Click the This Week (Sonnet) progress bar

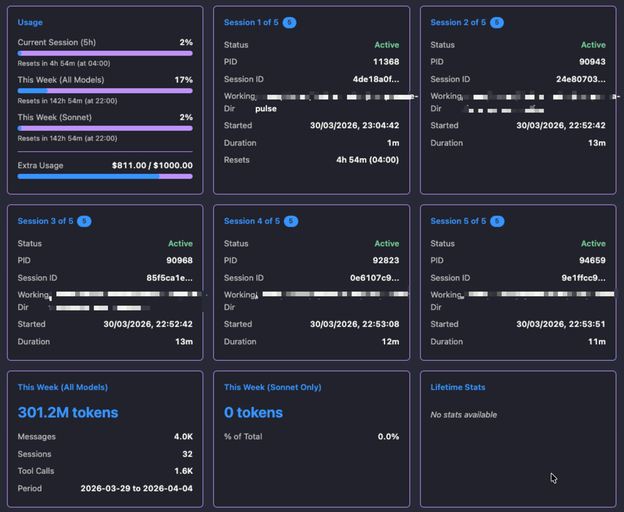point(105,128)
